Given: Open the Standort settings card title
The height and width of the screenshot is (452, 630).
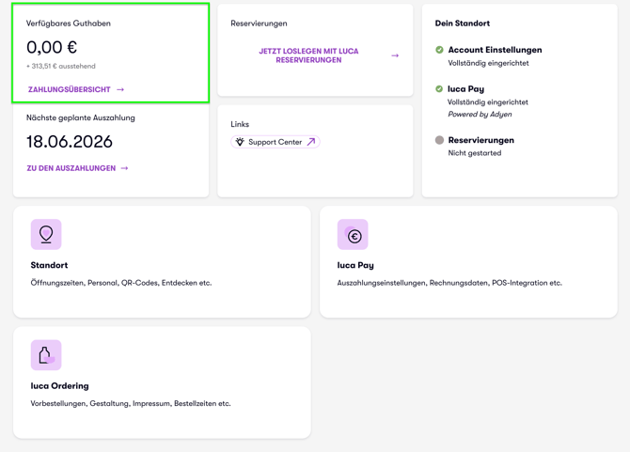Looking at the screenshot, I should click(49, 265).
